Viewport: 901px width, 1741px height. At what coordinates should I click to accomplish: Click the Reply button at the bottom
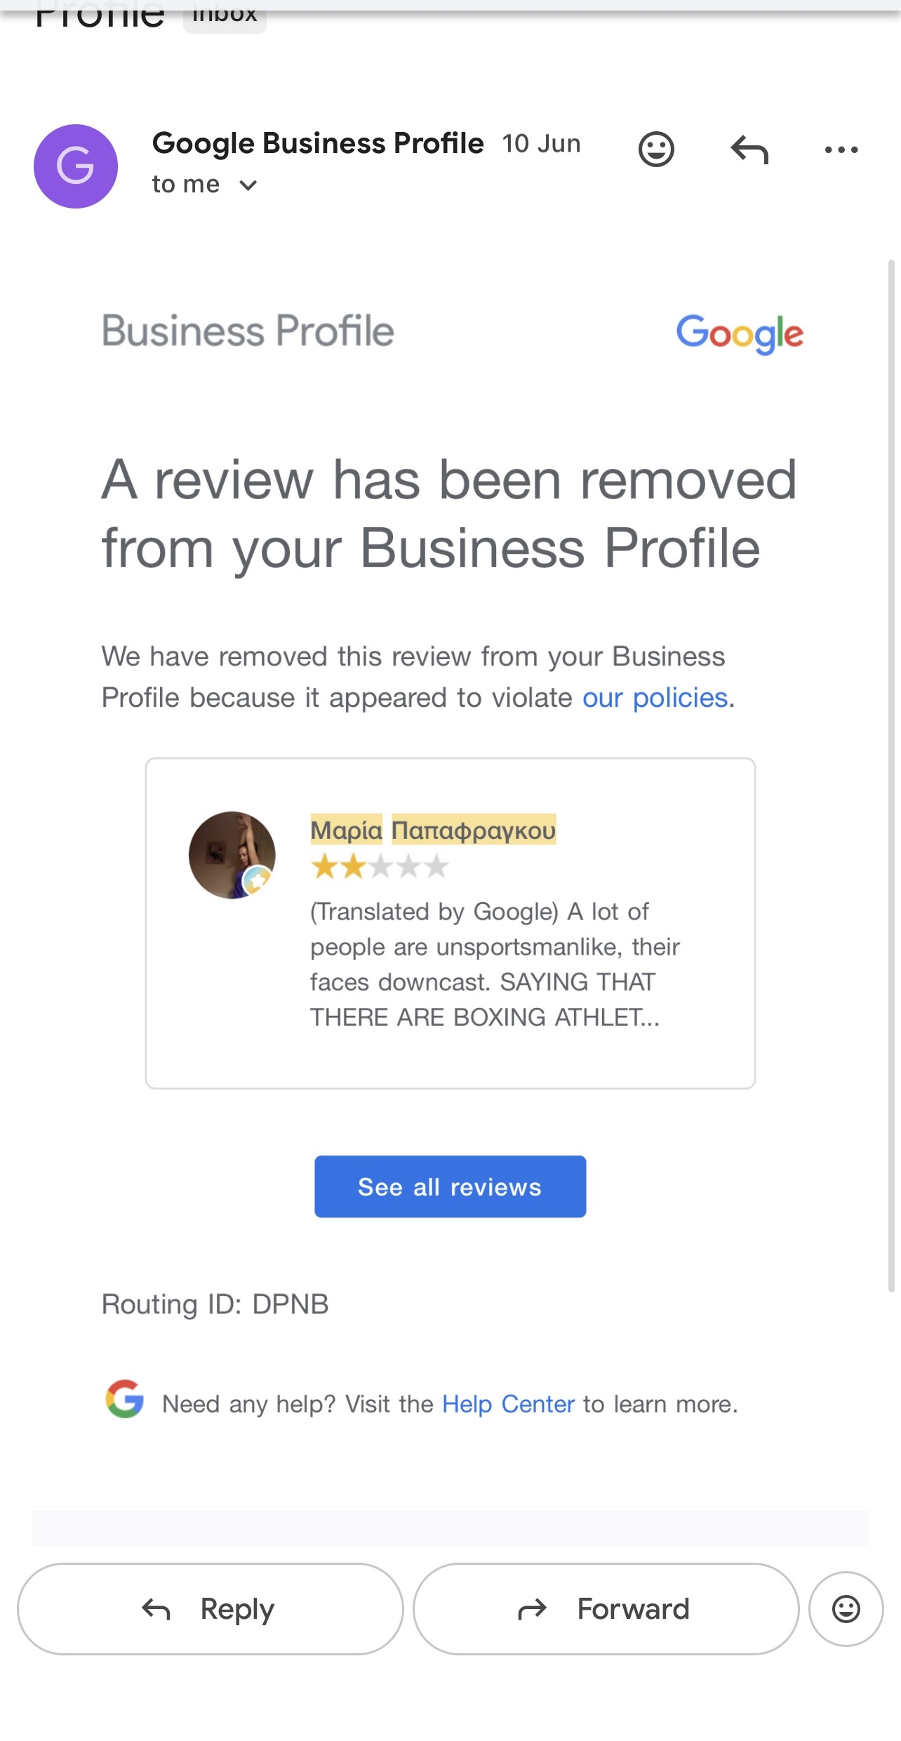click(x=211, y=1608)
